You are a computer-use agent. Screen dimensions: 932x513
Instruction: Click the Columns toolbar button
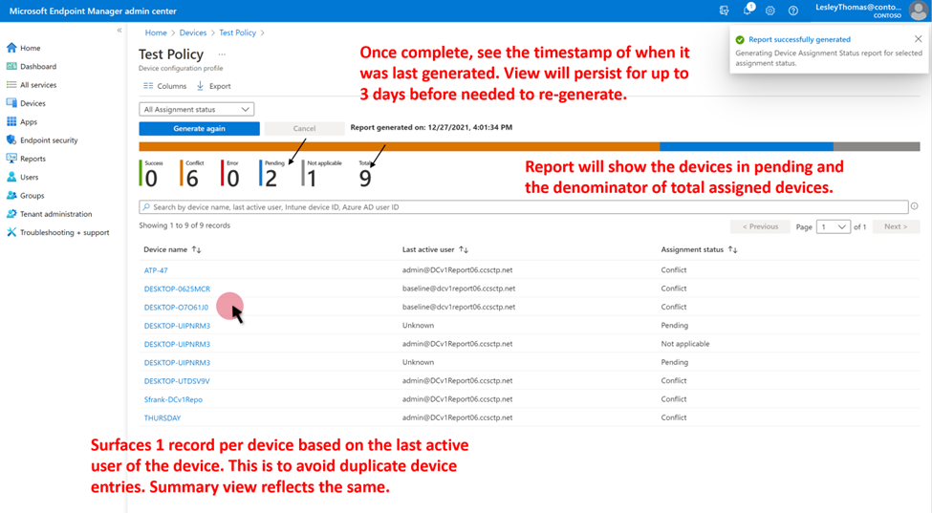pyautogui.click(x=164, y=86)
